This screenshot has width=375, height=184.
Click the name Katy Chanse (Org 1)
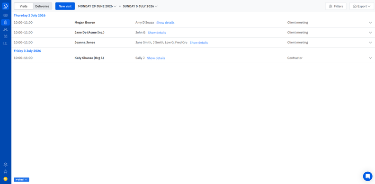point(89,58)
